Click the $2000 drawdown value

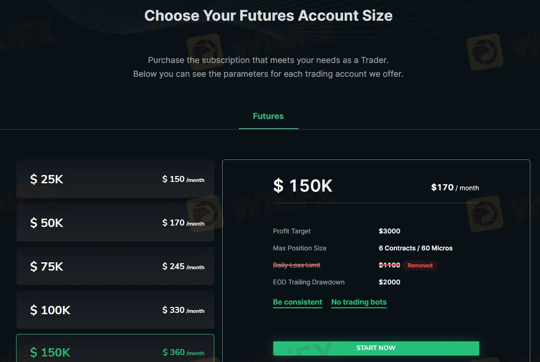pos(390,282)
